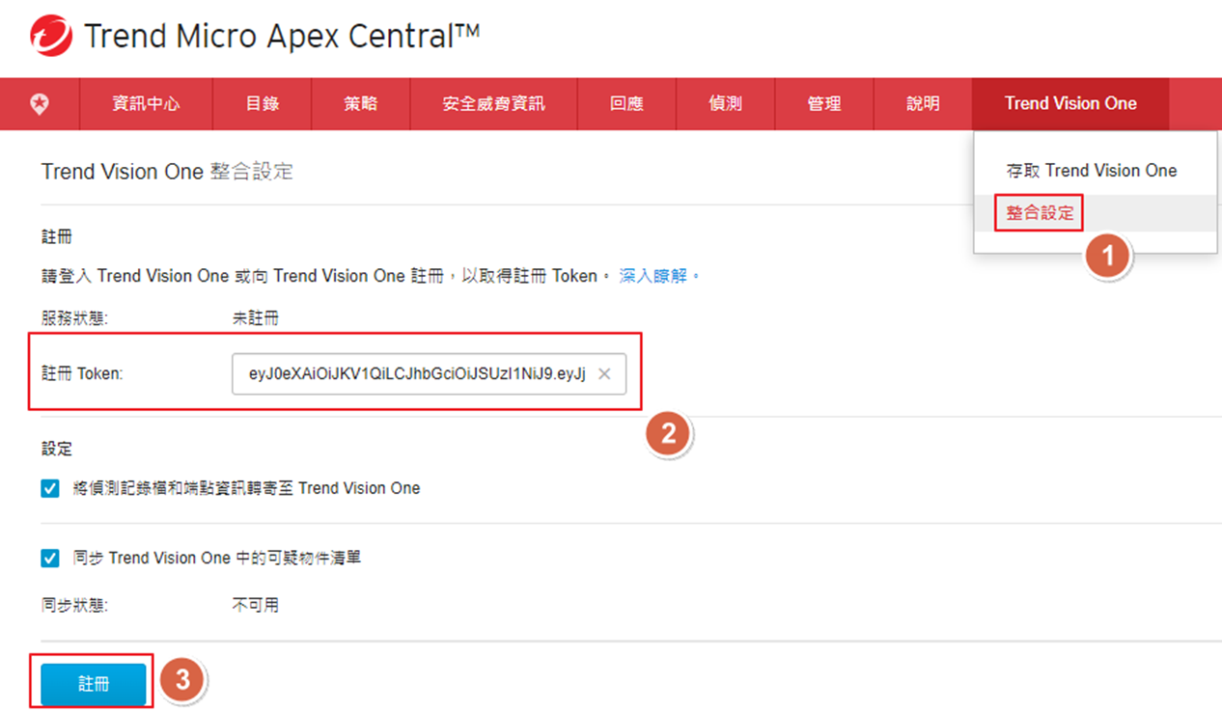
Task: Expand the 策略 navigation menu
Action: [x=360, y=104]
